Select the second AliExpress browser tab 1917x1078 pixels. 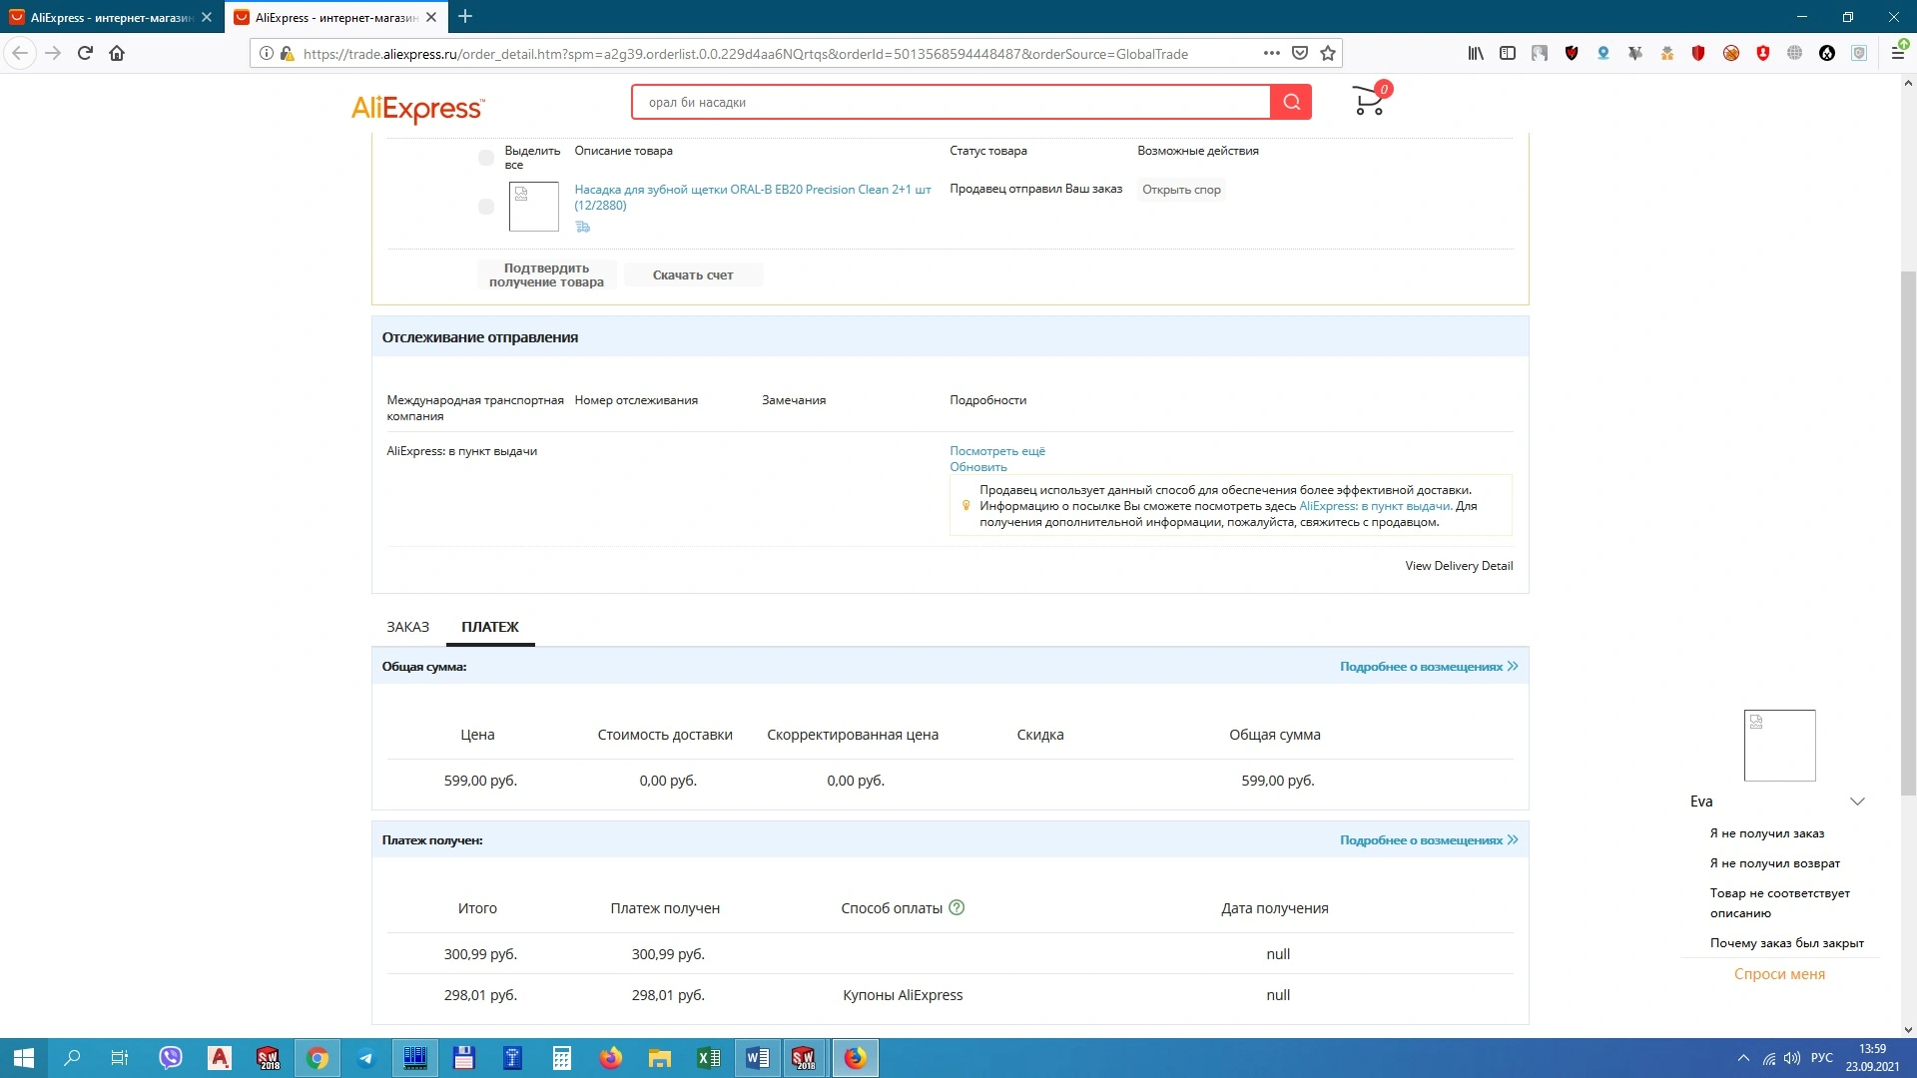[336, 17]
